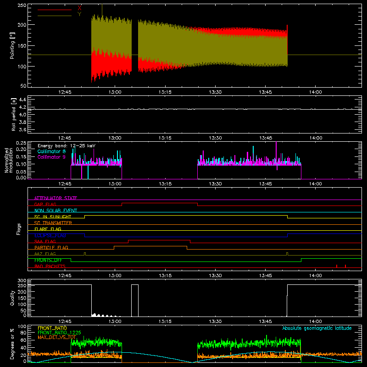
Task: Click the tallest magenta modulation spike near 13:48
Action: [x=276, y=153]
